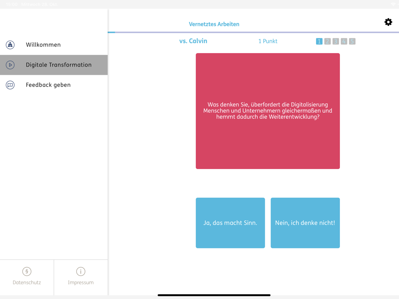Click the Willkommen people icon
Viewport: 399px width, 299px height.
10,45
